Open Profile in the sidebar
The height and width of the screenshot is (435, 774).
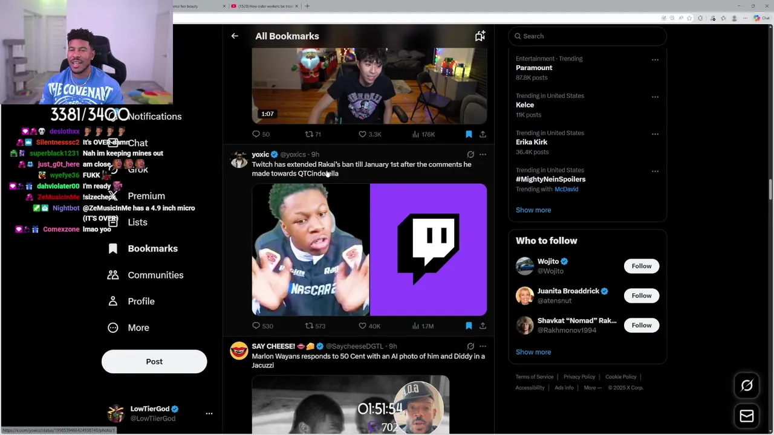coord(131,301)
